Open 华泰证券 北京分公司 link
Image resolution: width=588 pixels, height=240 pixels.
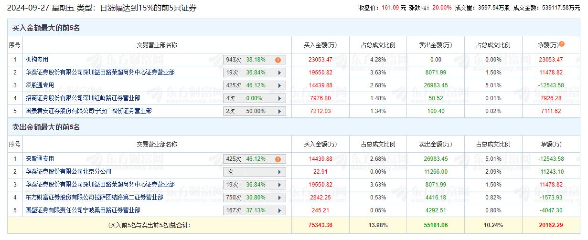click(69, 172)
